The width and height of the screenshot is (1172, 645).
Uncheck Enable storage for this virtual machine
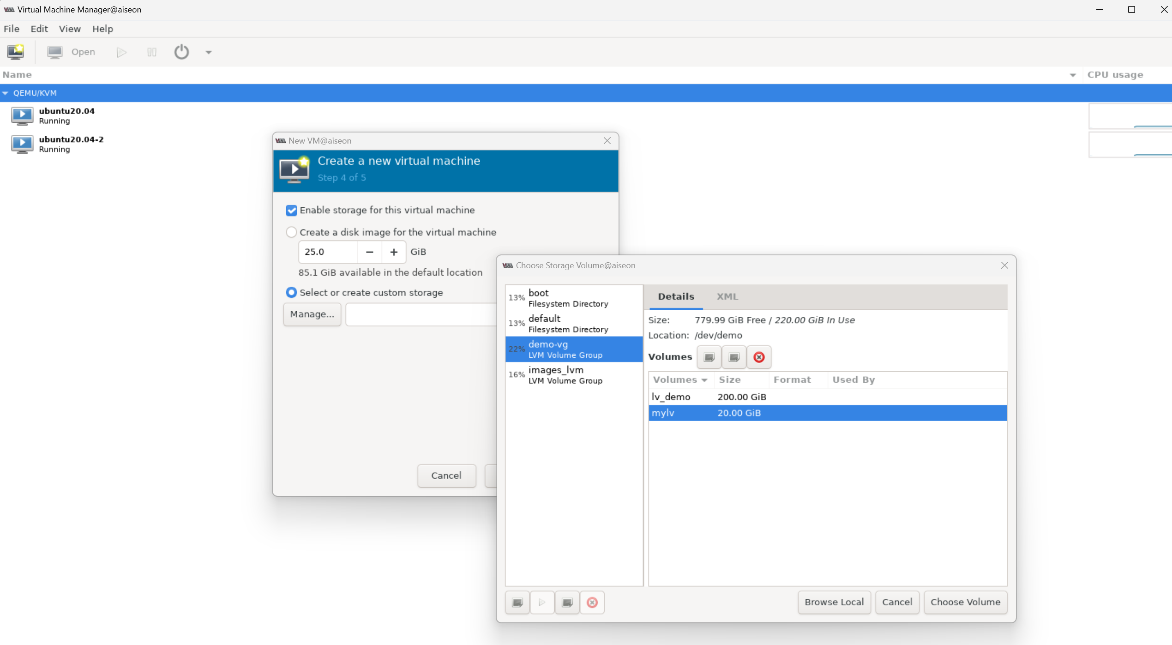[x=291, y=211]
